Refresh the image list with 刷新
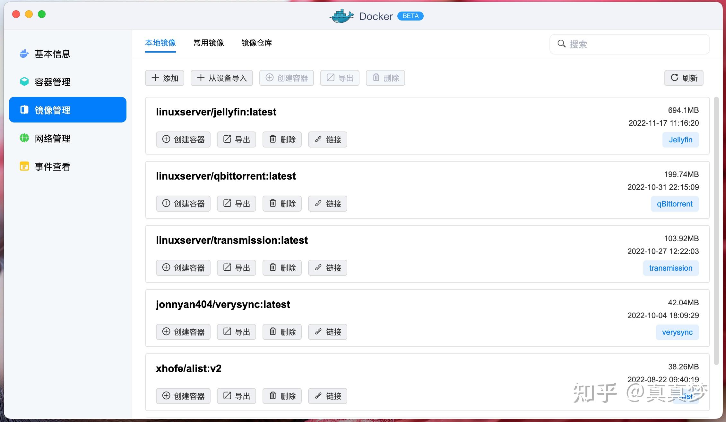 click(684, 78)
